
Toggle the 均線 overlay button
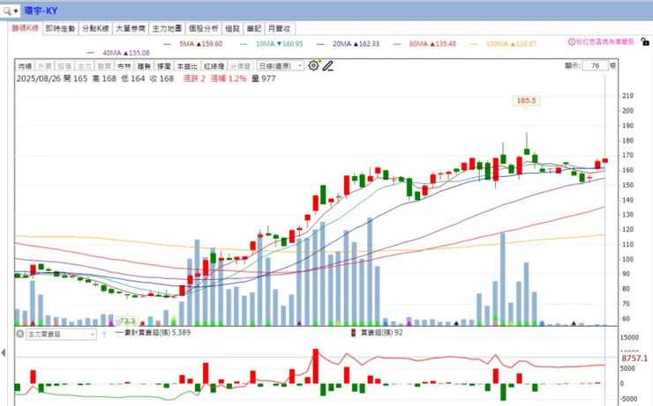click(x=25, y=66)
